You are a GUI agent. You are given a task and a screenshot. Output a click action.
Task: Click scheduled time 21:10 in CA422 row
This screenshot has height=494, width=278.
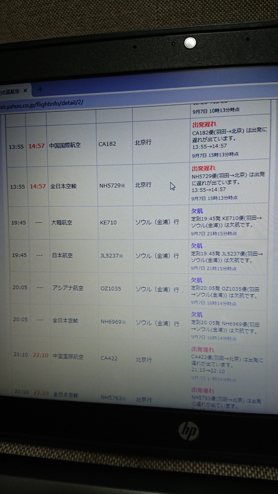click(21, 355)
